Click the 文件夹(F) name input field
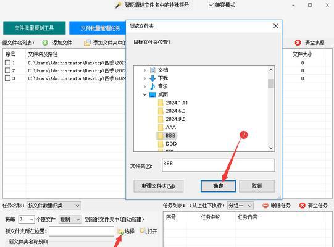334x247 pixels. [219, 165]
